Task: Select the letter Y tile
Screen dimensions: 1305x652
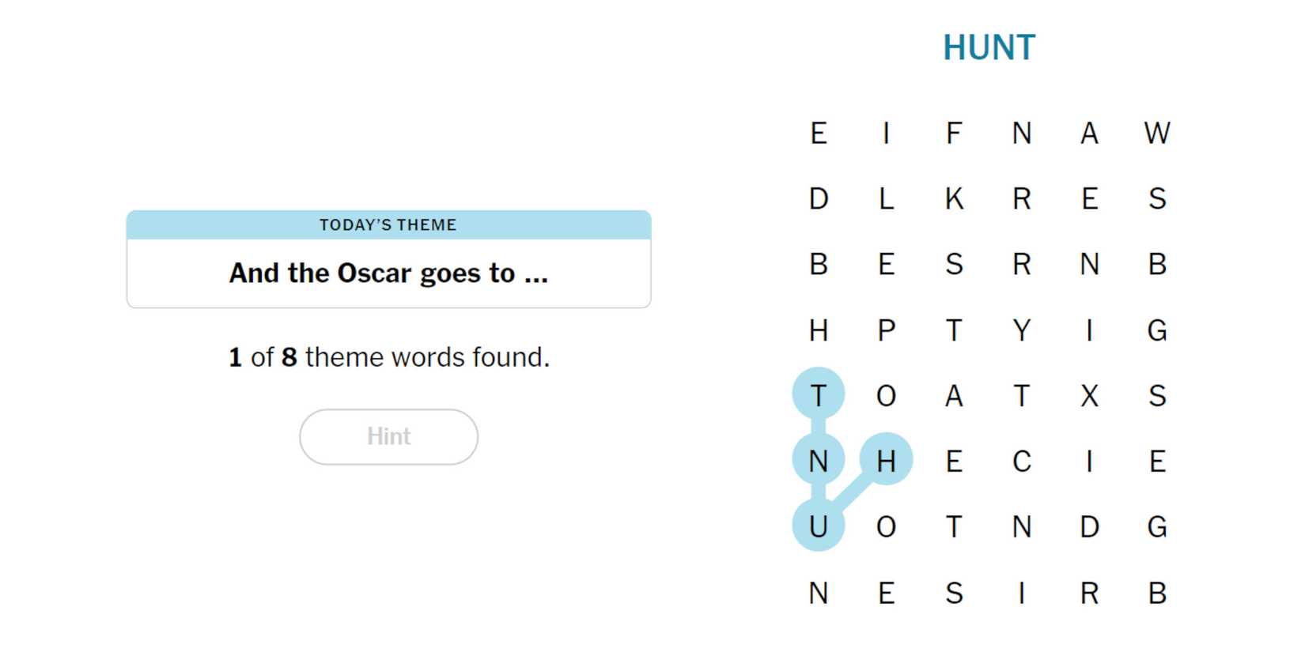Action: point(1021,330)
